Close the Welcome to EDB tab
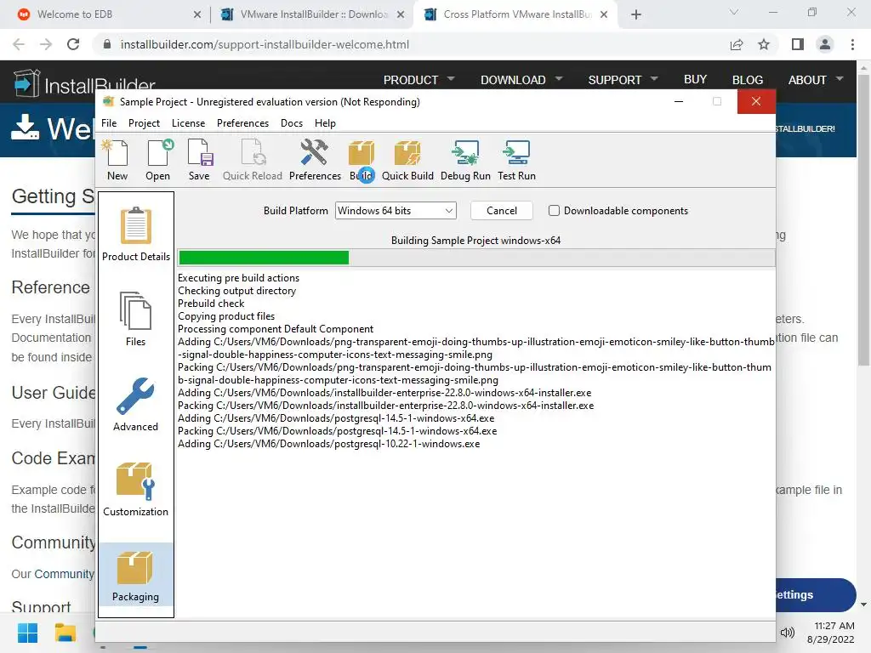 coord(197,14)
